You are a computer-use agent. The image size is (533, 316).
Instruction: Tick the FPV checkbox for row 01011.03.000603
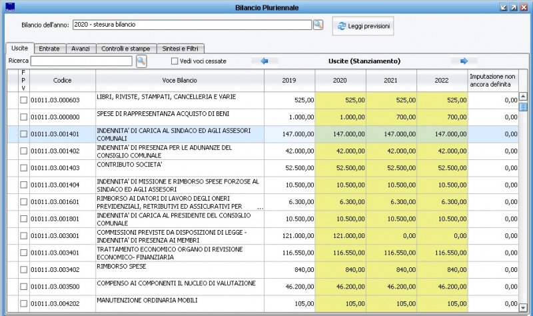pos(23,100)
